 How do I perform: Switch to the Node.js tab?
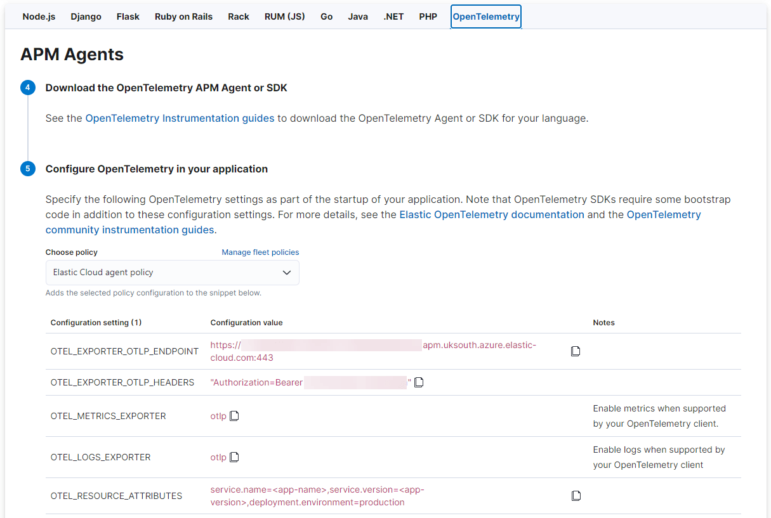tap(39, 16)
